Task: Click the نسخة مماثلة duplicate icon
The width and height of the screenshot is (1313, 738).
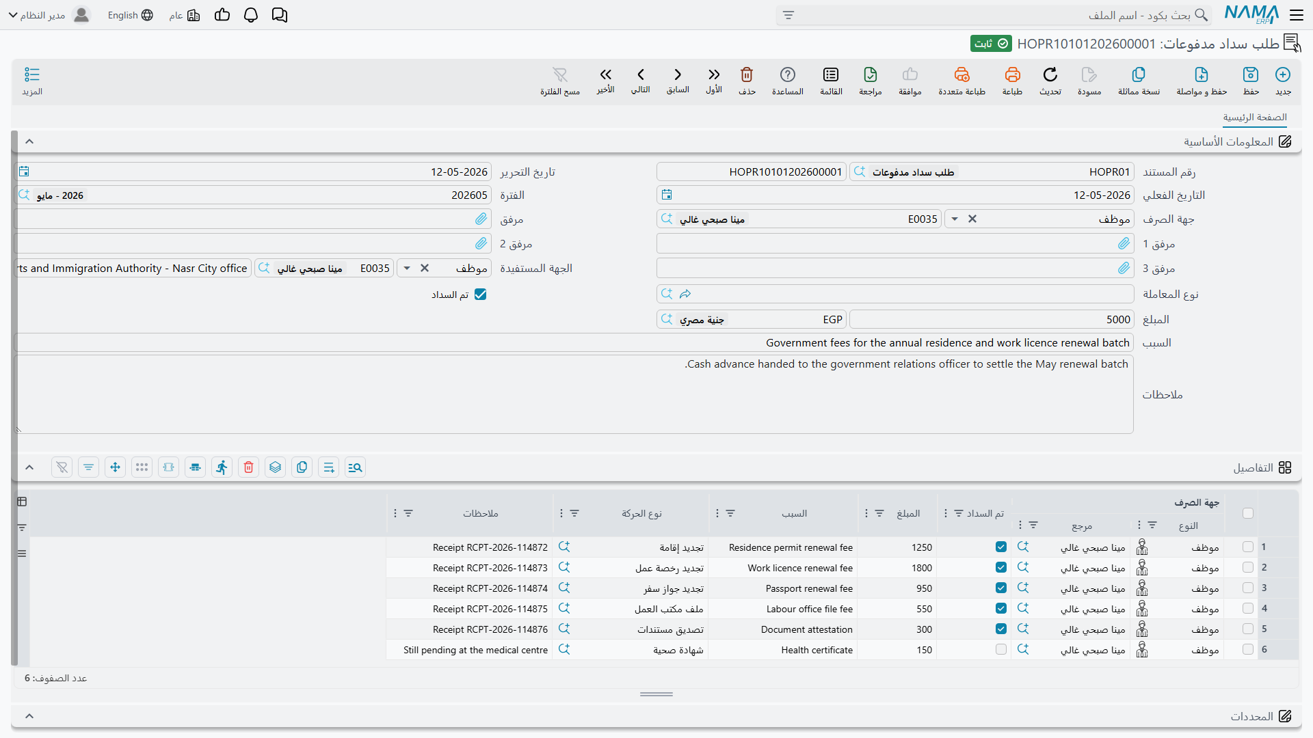Action: [1139, 74]
